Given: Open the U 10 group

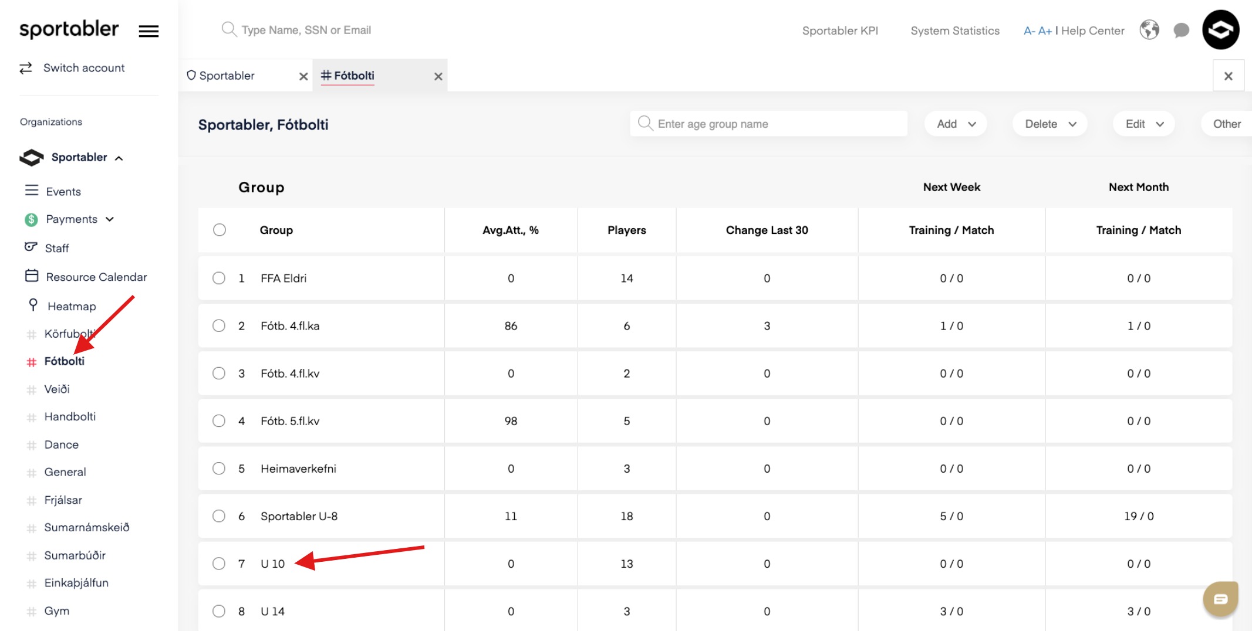Looking at the screenshot, I should click(x=273, y=564).
